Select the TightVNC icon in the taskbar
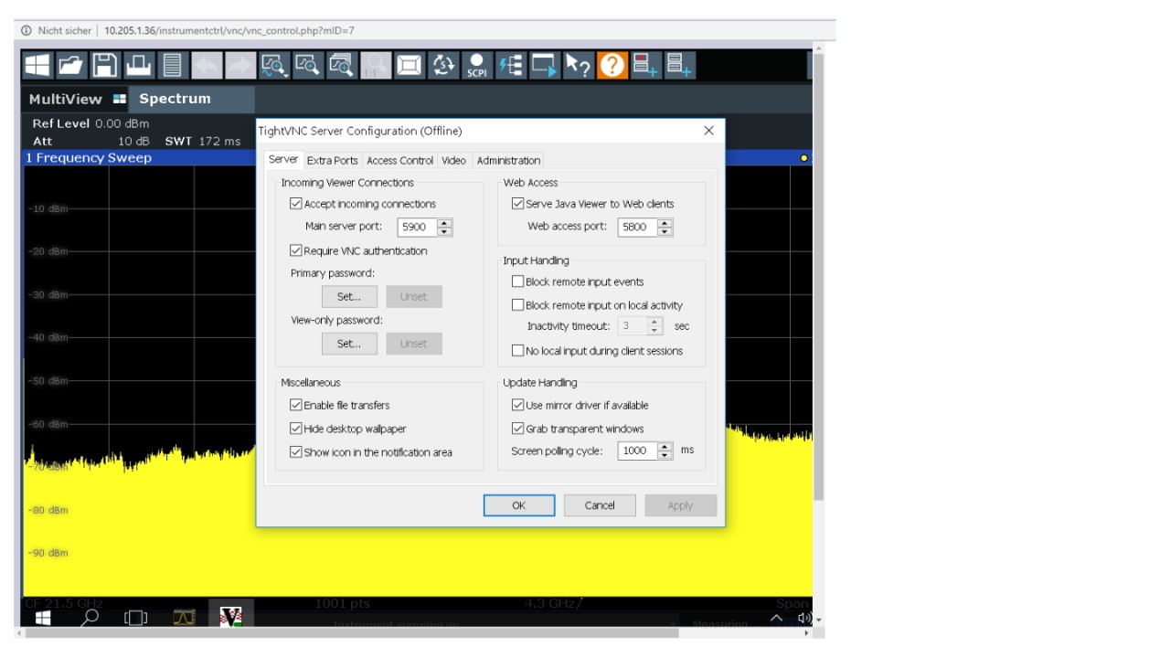Screen dimensions: 1170x658 230,617
